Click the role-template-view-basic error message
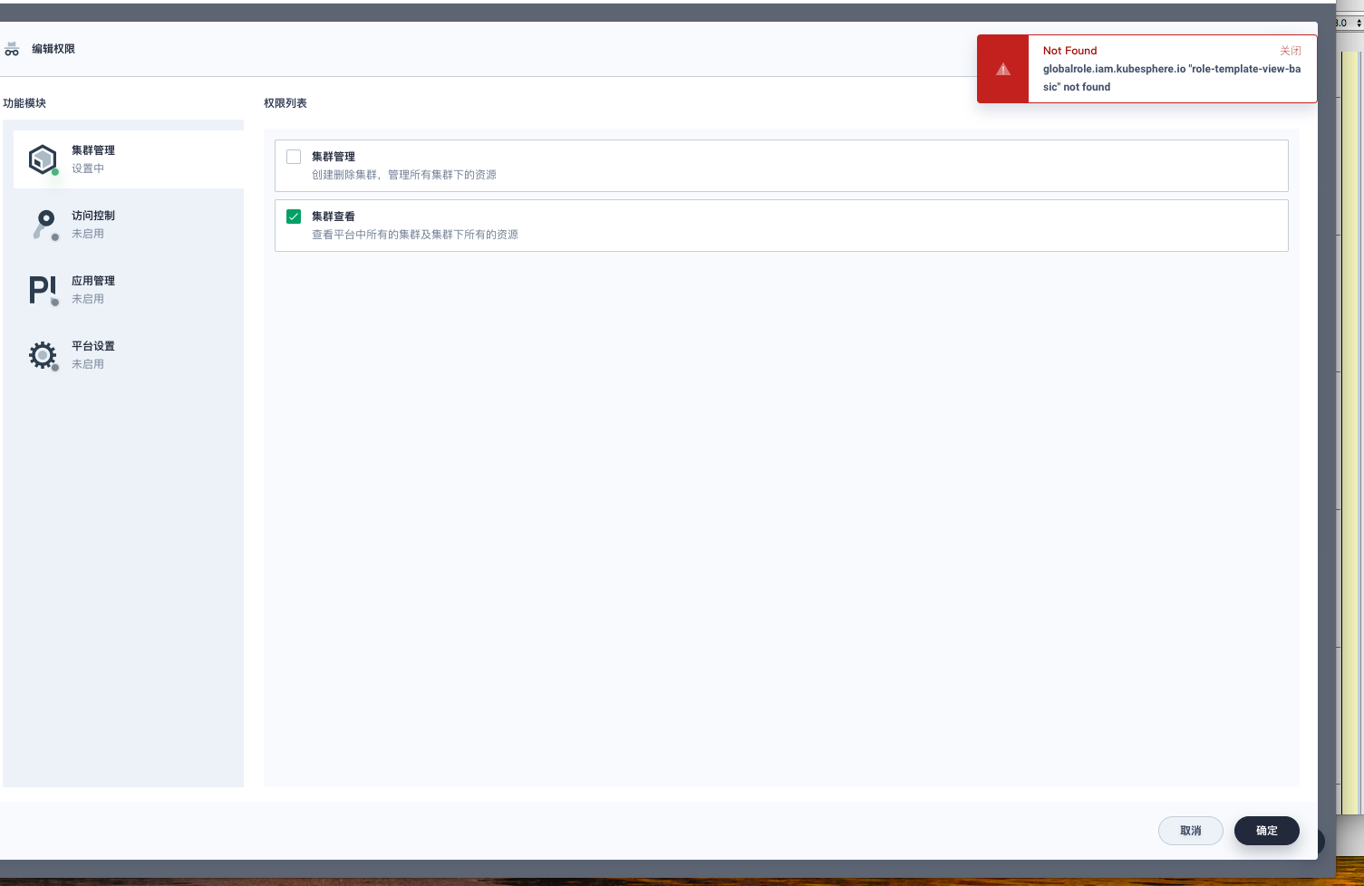 tap(1172, 78)
